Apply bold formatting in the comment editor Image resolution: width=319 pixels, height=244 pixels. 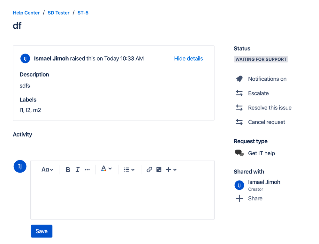point(68,169)
